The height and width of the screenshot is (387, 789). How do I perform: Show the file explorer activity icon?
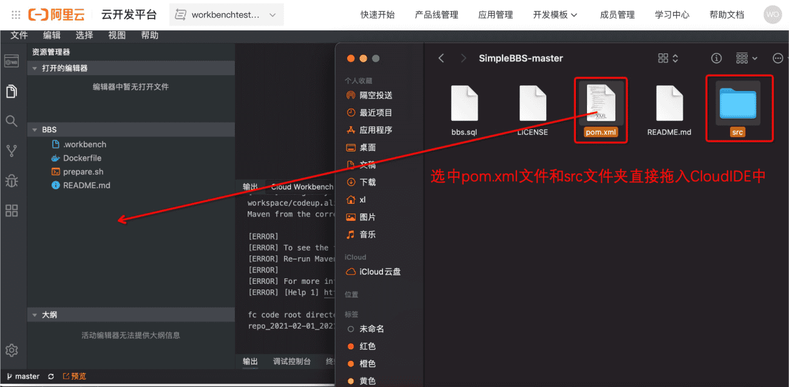pos(12,92)
